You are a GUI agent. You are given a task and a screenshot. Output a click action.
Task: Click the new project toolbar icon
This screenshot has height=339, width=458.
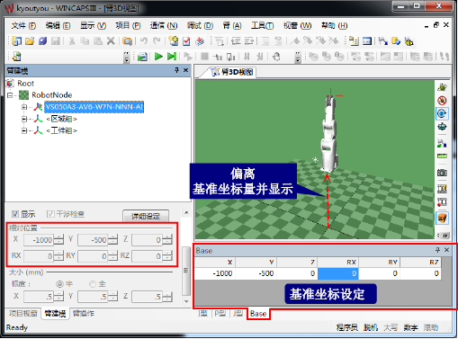(16, 41)
